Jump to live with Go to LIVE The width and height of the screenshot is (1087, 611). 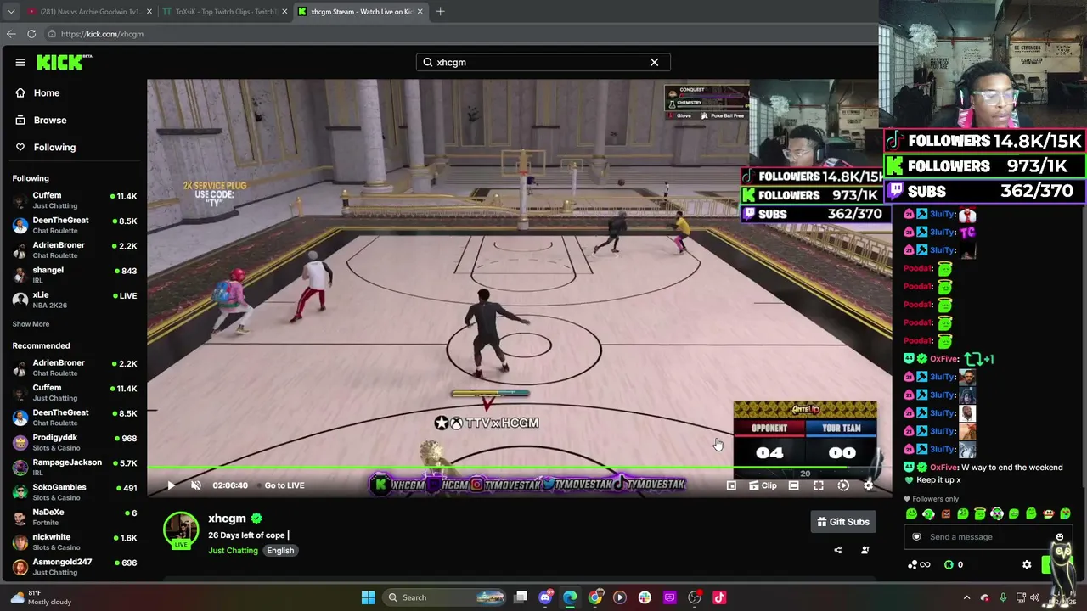tap(284, 485)
